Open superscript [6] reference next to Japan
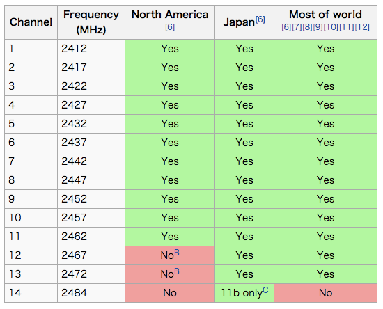Viewport: 383px width, 309px height. pyautogui.click(x=260, y=19)
